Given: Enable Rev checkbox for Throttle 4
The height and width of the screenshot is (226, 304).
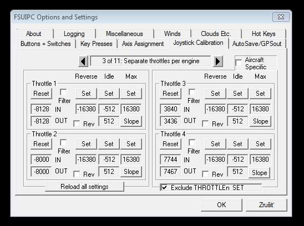Looking at the screenshot, I should tap(205, 174).
